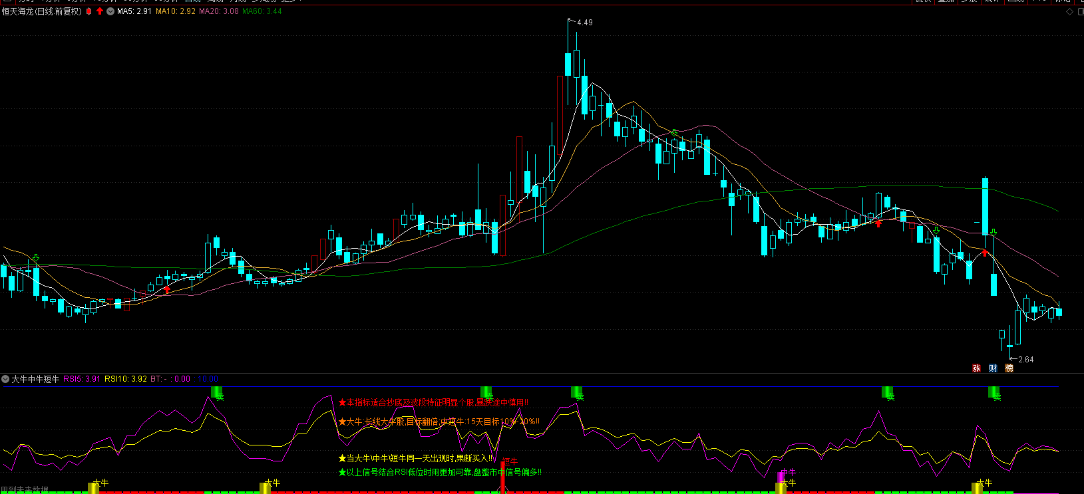Viewport: 1084px width, 494px height.
Task: Click the MA5: 2.91 label
Action: pyautogui.click(x=134, y=11)
